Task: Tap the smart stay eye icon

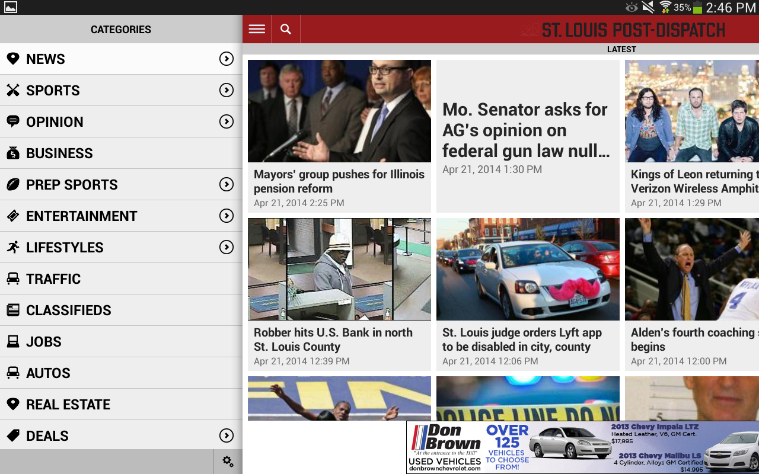Action: coord(632,7)
